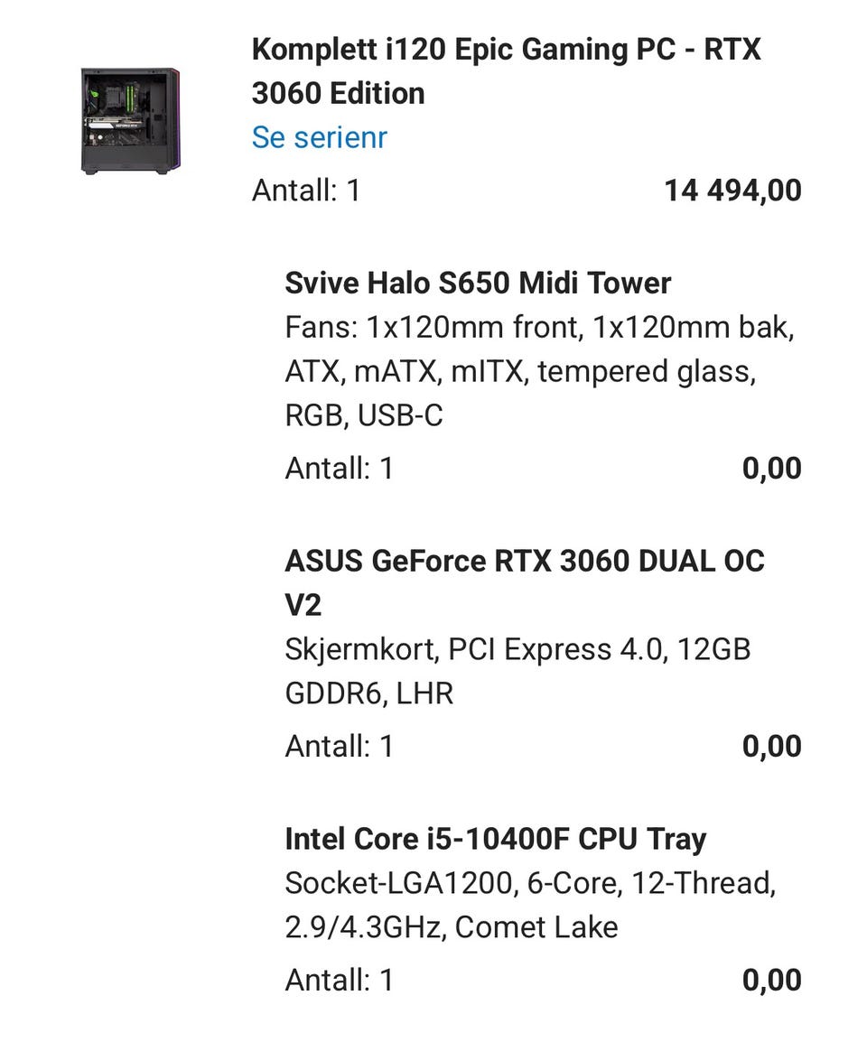Click the Intel Core i5-10400F CPU Tray heading
The image size is (867, 1042).
pos(495,839)
